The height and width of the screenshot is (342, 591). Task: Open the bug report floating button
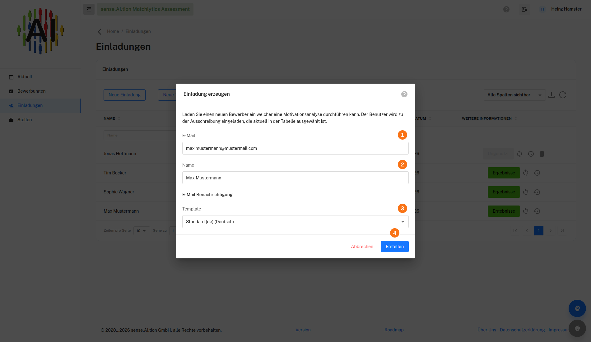click(577, 328)
